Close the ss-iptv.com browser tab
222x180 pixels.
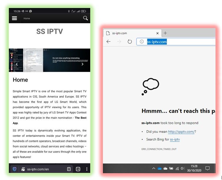coord(157,33)
